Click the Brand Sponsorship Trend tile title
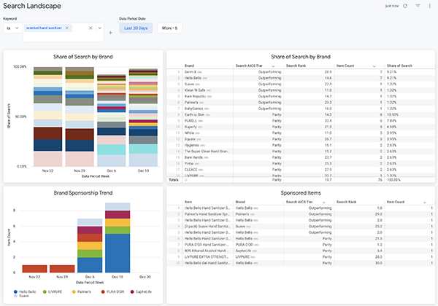This screenshot has height=306, width=438. (x=83, y=193)
